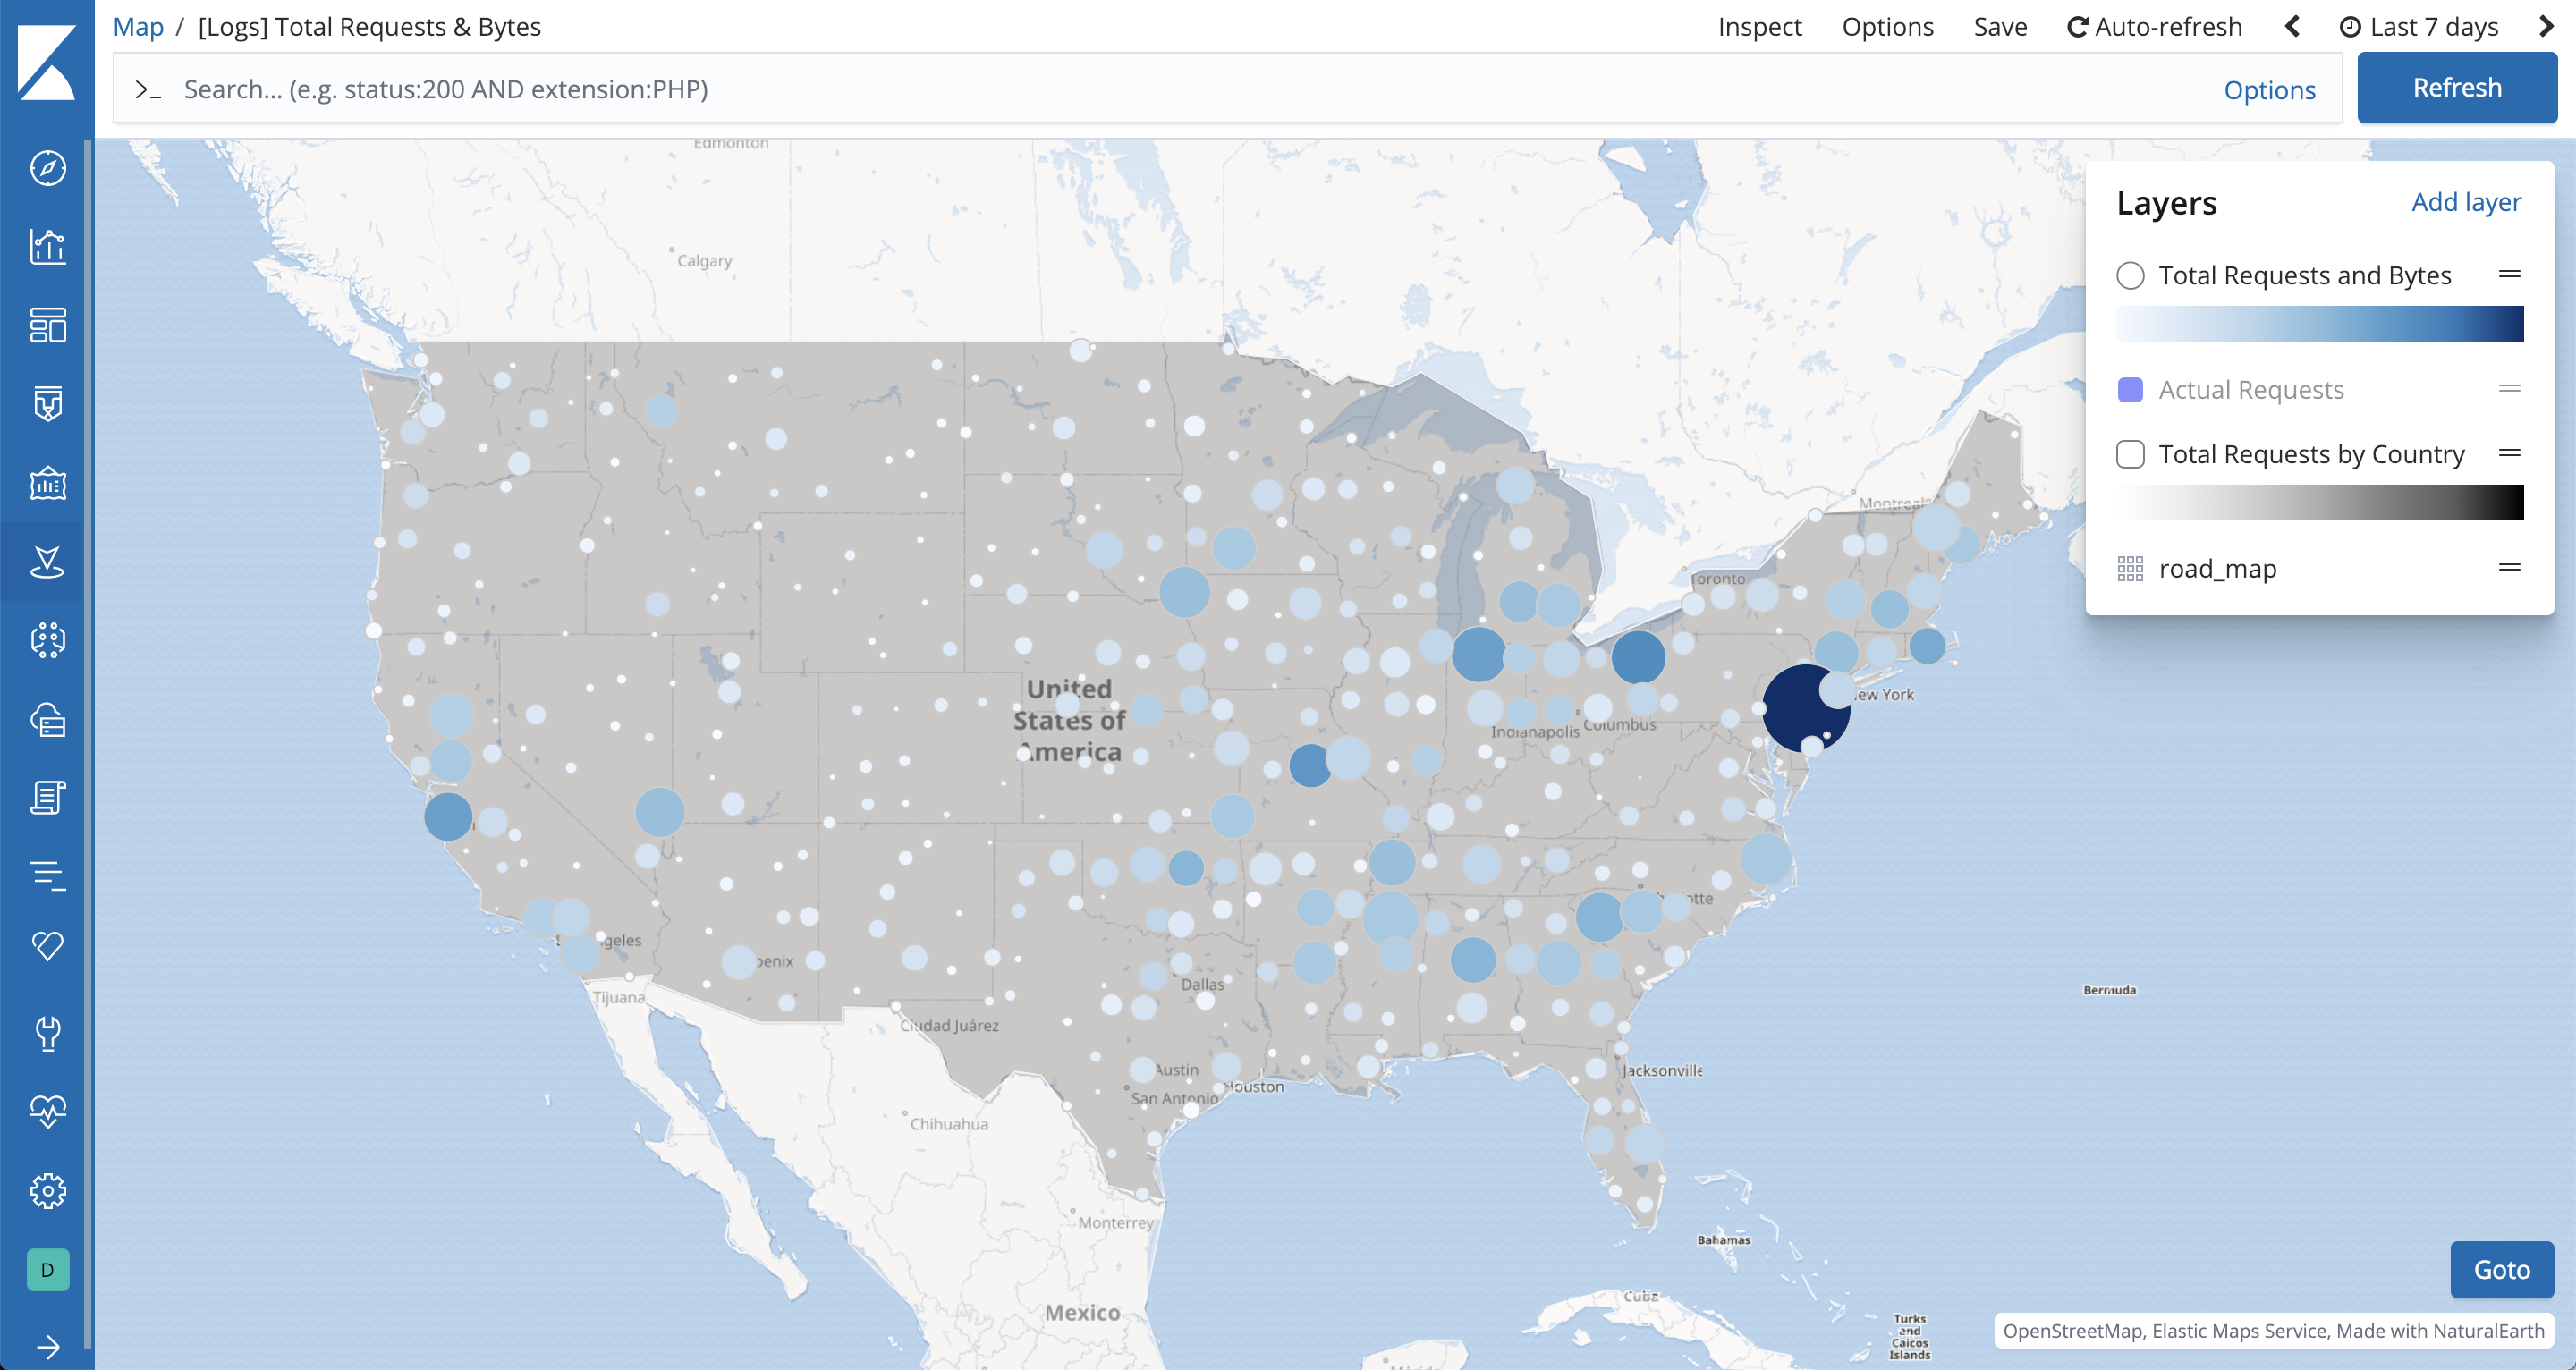
Task: Open Machine Learning icon in sidebar
Action: coord(47,640)
